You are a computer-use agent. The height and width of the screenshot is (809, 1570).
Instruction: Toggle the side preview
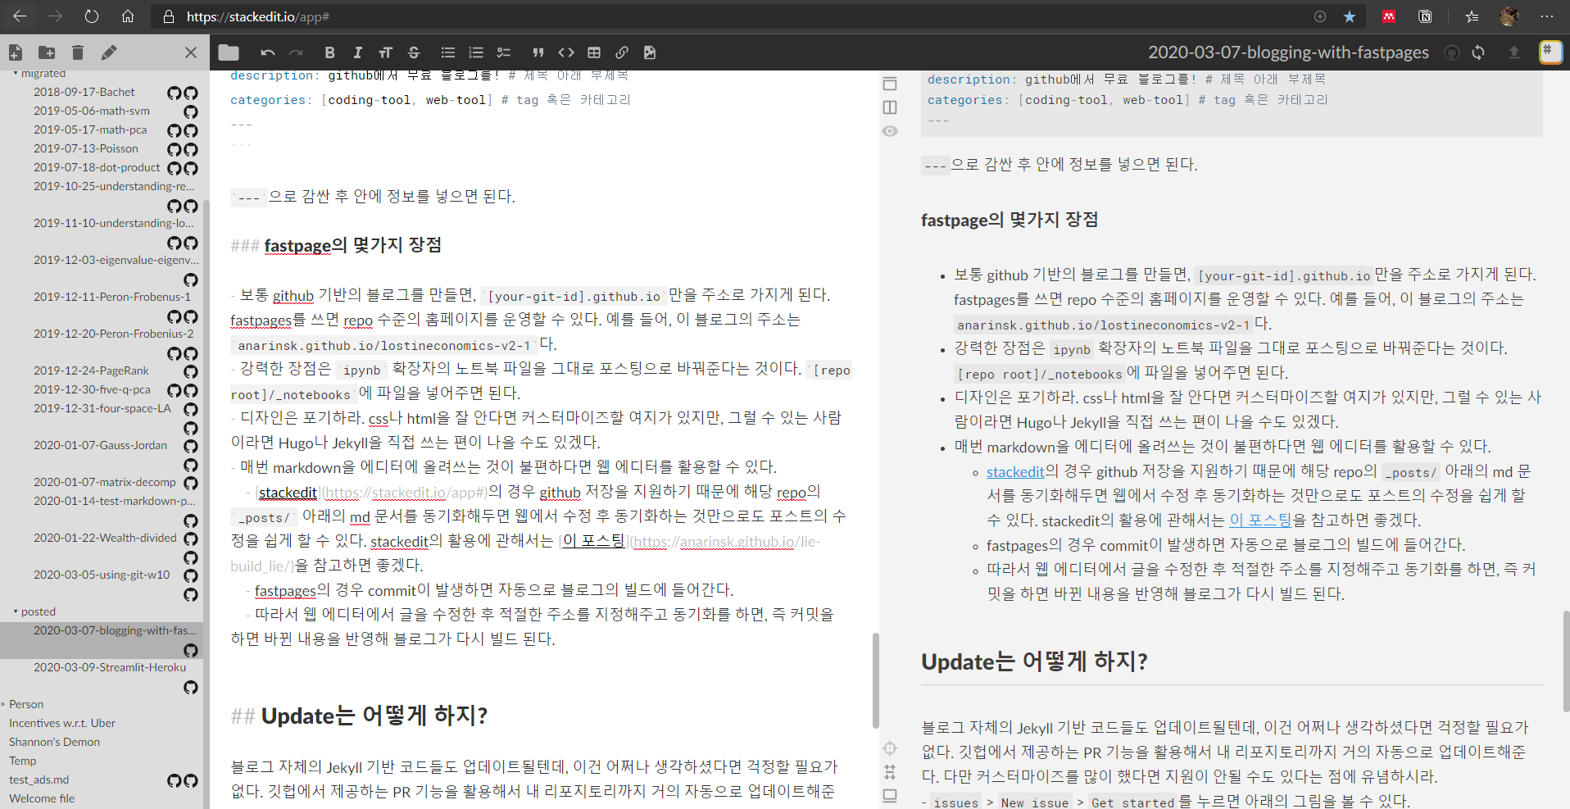click(890, 107)
